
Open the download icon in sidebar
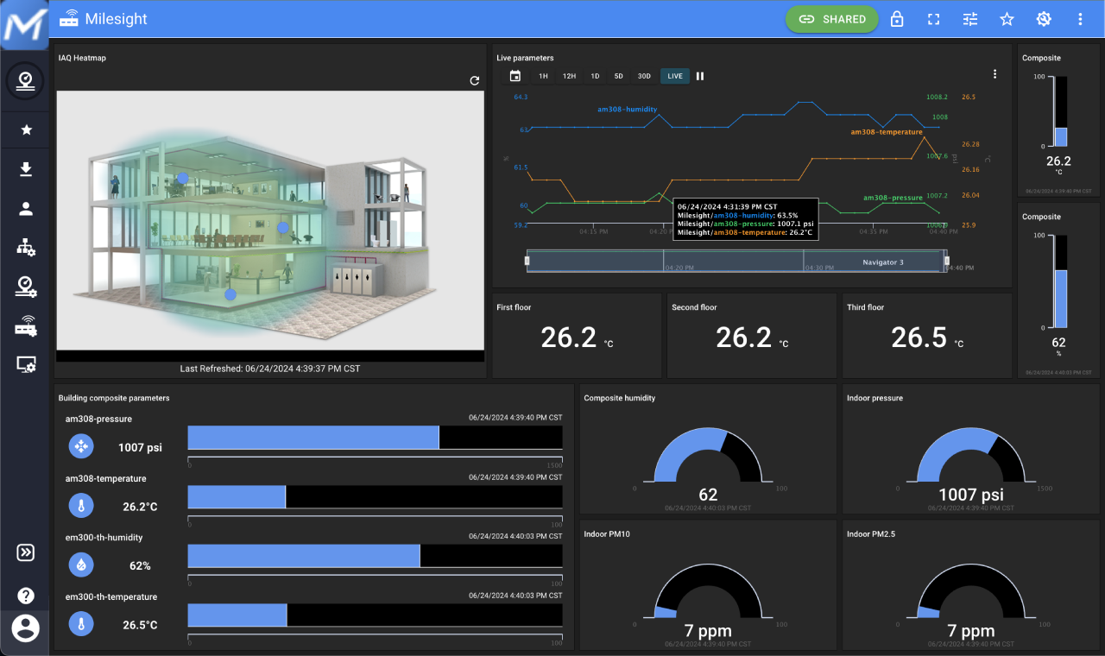26,169
